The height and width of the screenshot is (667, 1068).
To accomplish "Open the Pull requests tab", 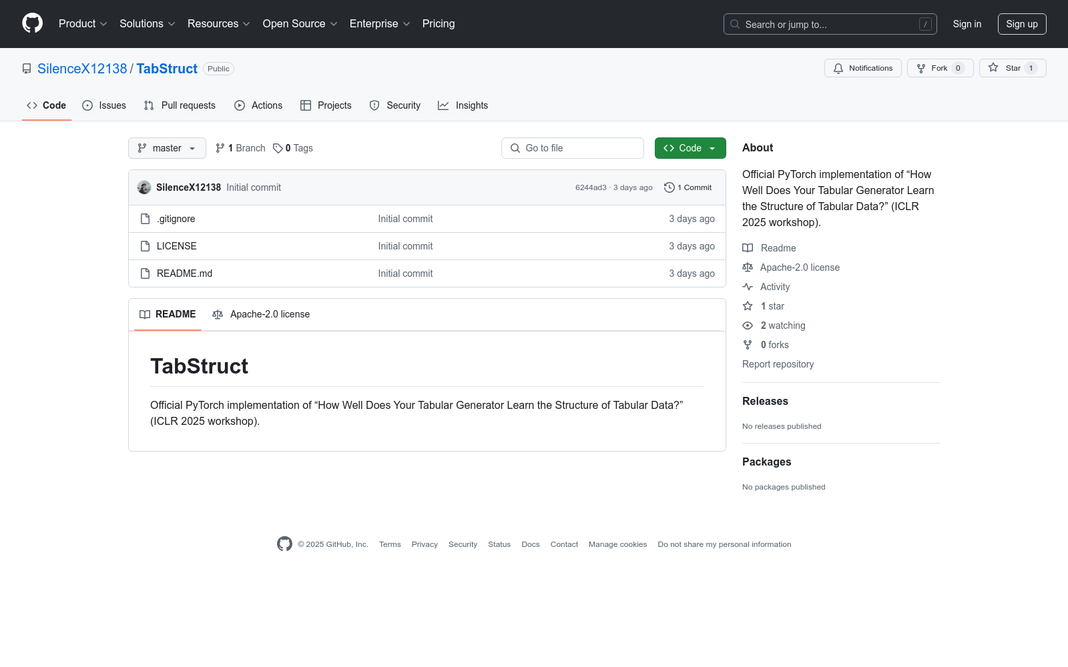I will (180, 105).
